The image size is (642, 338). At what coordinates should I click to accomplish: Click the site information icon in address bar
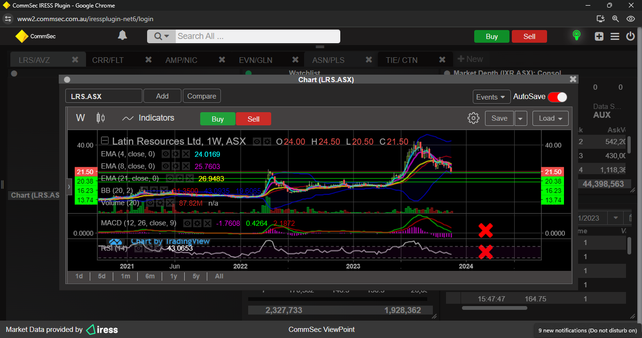[x=8, y=19]
